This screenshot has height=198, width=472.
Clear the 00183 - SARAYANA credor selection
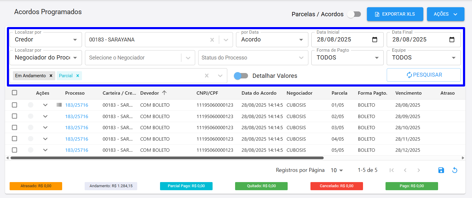212,40
